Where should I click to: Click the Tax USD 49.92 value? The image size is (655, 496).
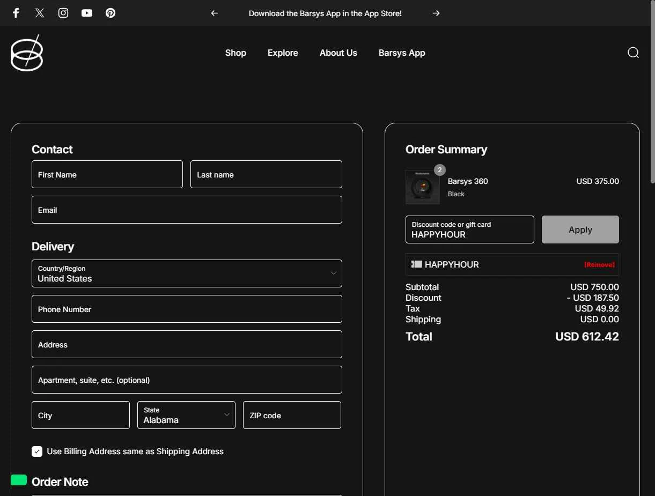coord(597,308)
